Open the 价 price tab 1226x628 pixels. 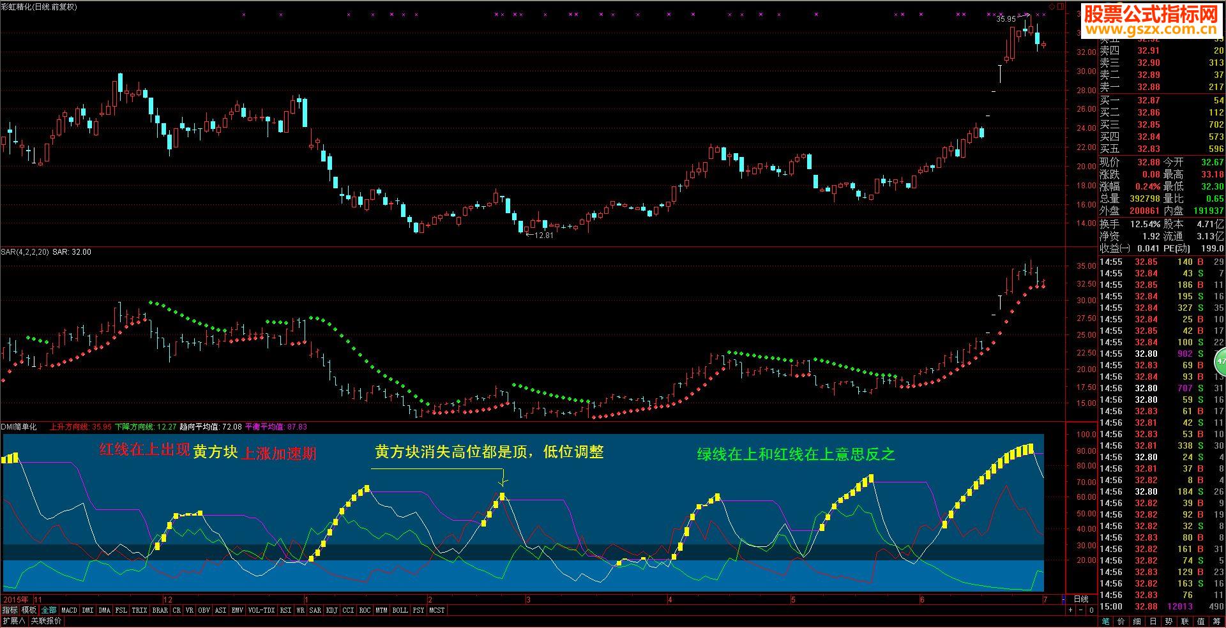pos(1121,622)
